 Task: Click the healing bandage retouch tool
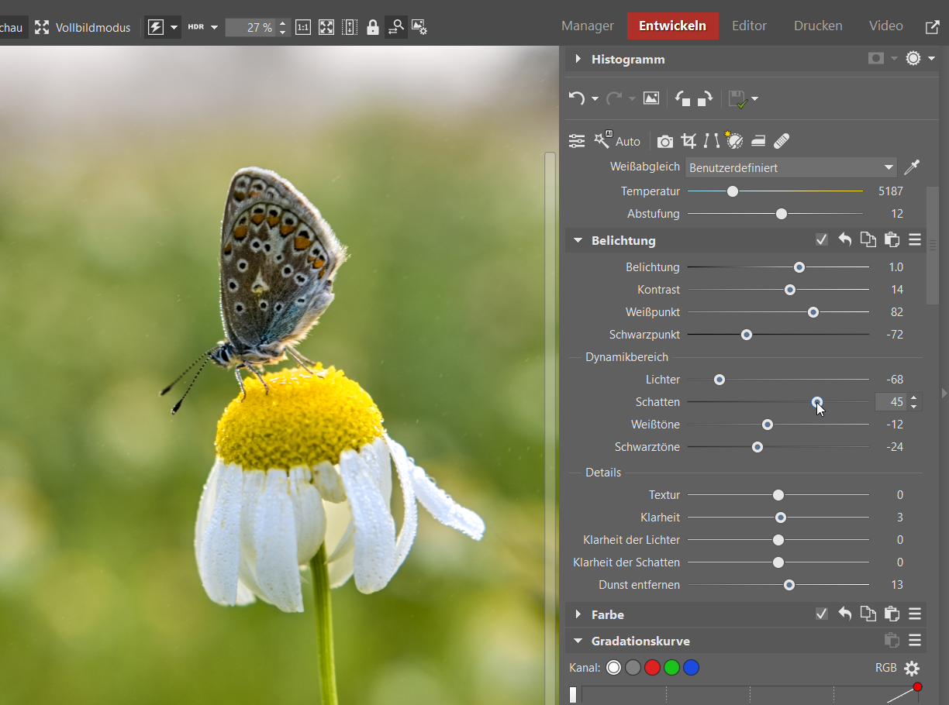point(782,141)
